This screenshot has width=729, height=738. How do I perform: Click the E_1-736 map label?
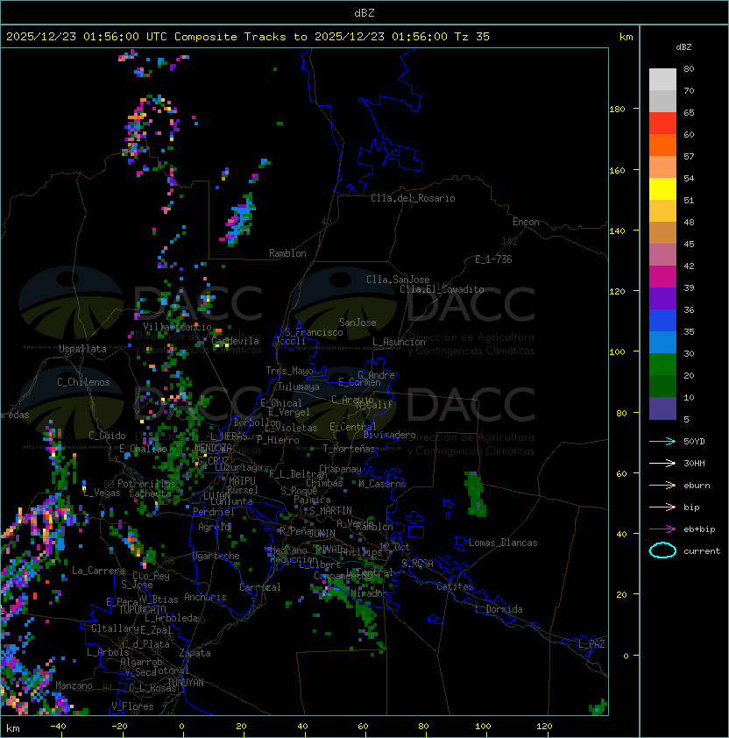tap(493, 259)
